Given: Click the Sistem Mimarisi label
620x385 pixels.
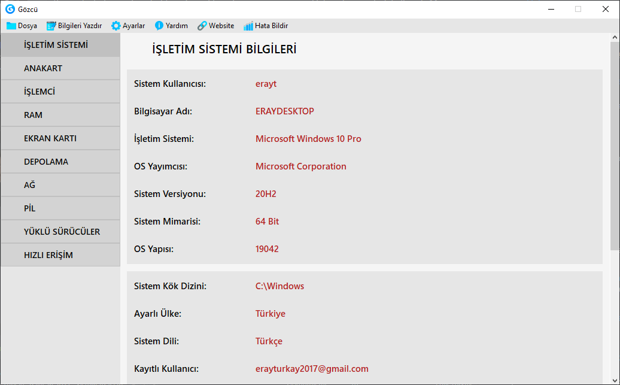Looking at the screenshot, I should (x=167, y=221).
